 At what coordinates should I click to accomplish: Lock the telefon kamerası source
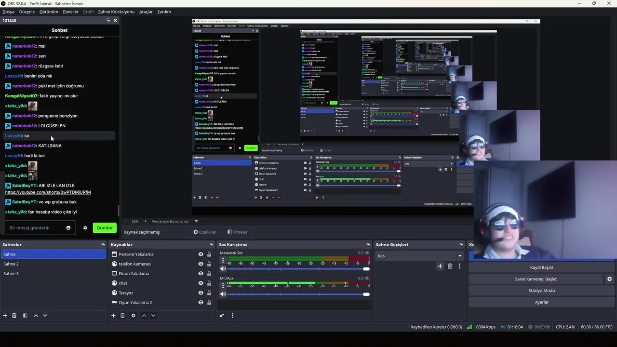(209, 264)
